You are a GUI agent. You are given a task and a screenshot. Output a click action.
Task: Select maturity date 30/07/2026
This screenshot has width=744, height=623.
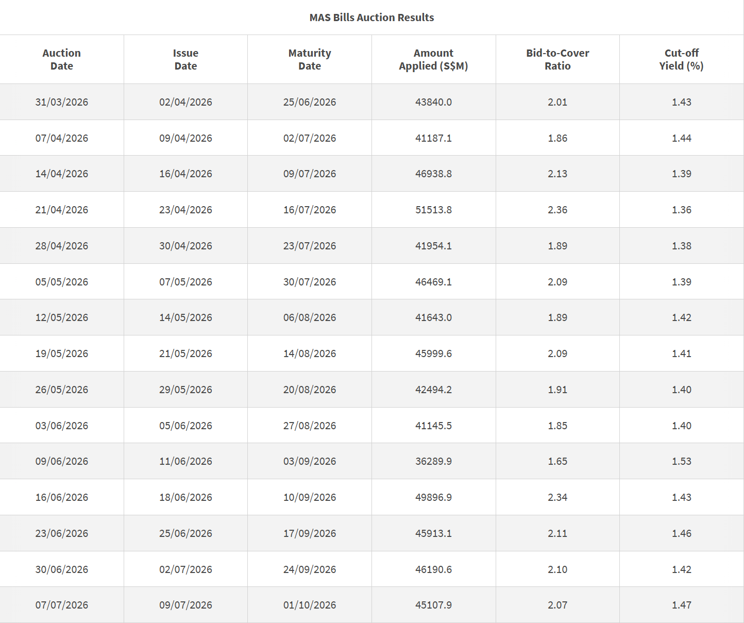pyautogui.click(x=310, y=282)
